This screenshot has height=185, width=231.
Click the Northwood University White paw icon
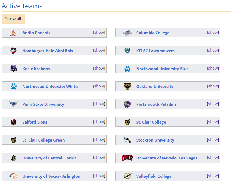point(13,86)
